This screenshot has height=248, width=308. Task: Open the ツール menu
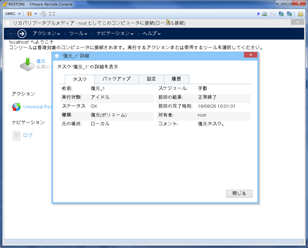78,33
